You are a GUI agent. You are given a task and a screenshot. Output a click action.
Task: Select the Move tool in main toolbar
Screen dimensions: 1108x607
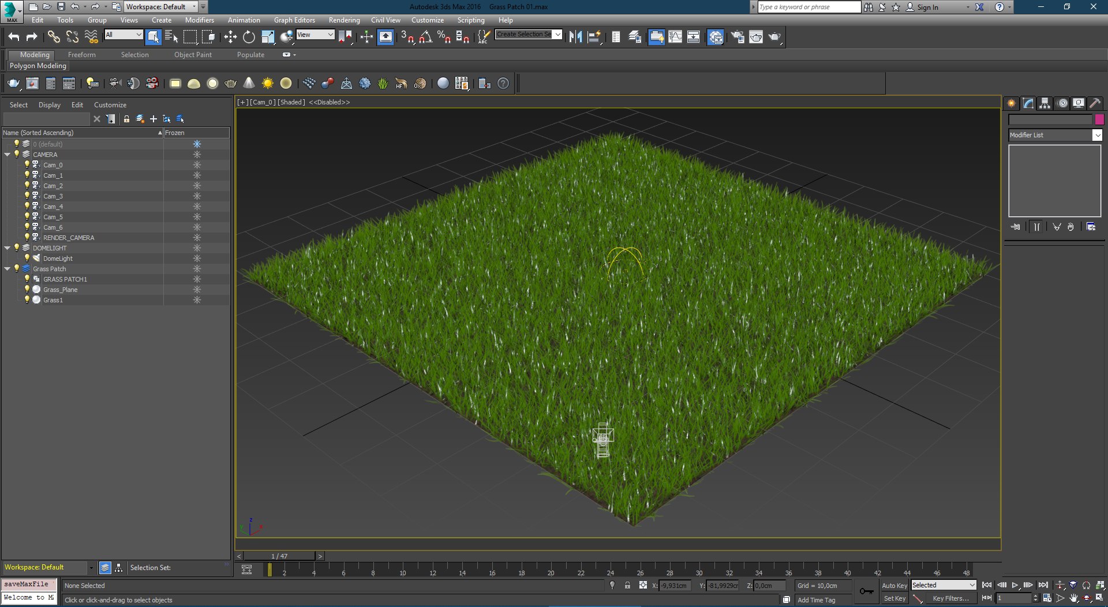230,37
